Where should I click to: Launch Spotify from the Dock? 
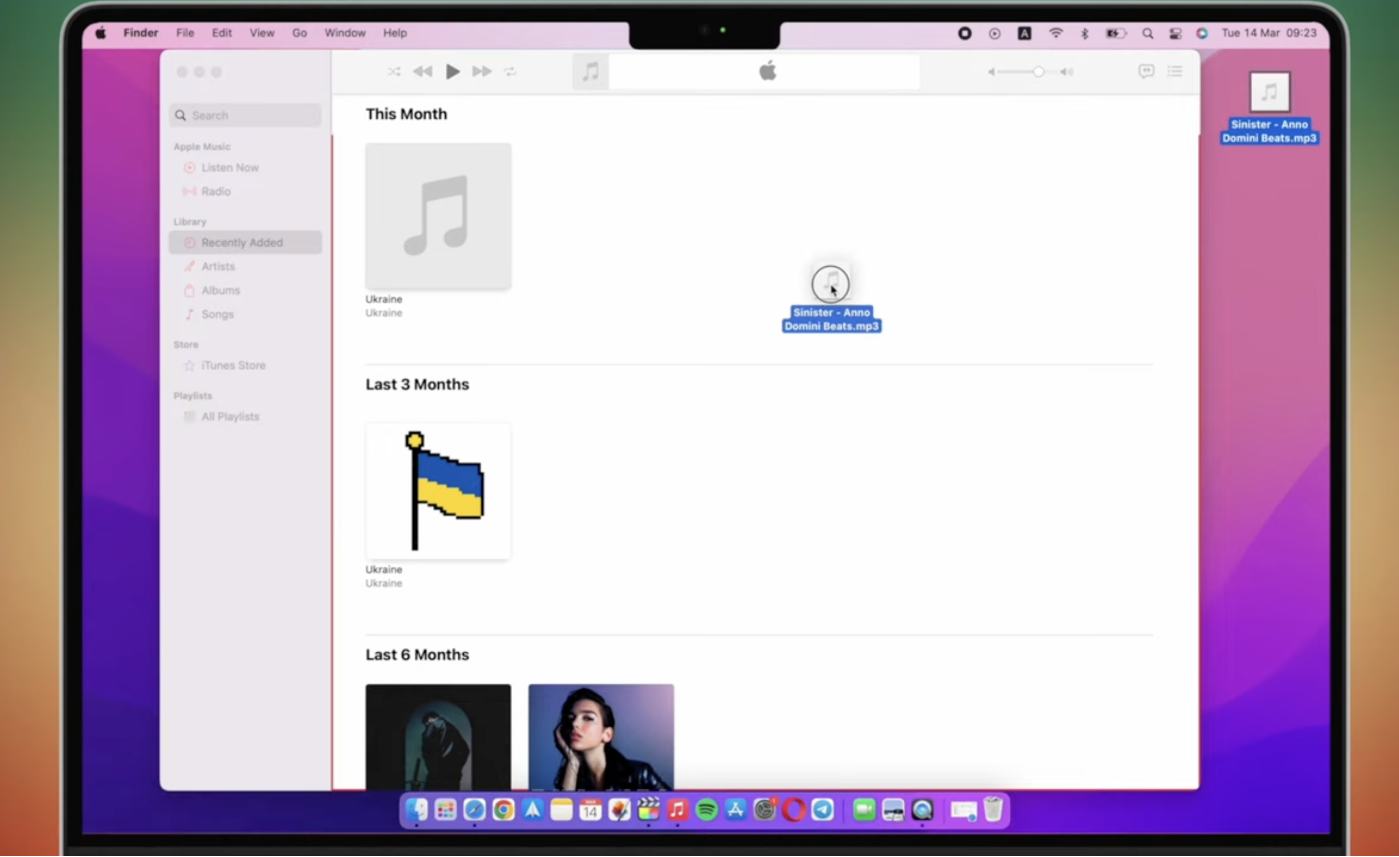coord(707,810)
